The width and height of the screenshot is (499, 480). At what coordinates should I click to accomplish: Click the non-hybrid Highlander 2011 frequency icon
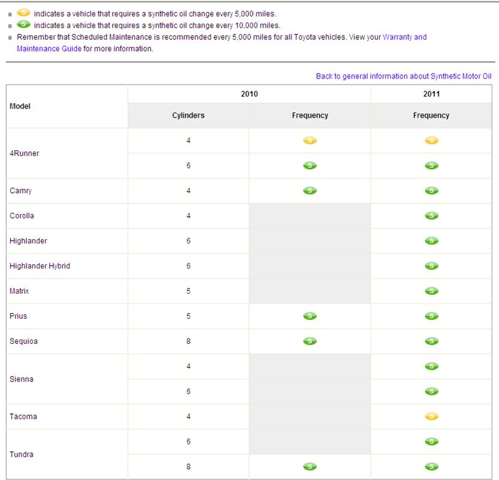pyautogui.click(x=432, y=241)
